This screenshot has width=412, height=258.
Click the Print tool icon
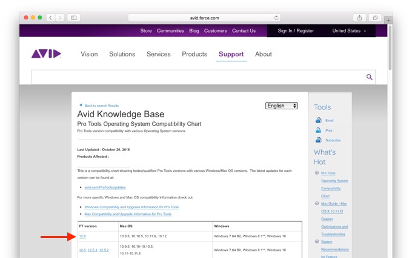click(319, 130)
